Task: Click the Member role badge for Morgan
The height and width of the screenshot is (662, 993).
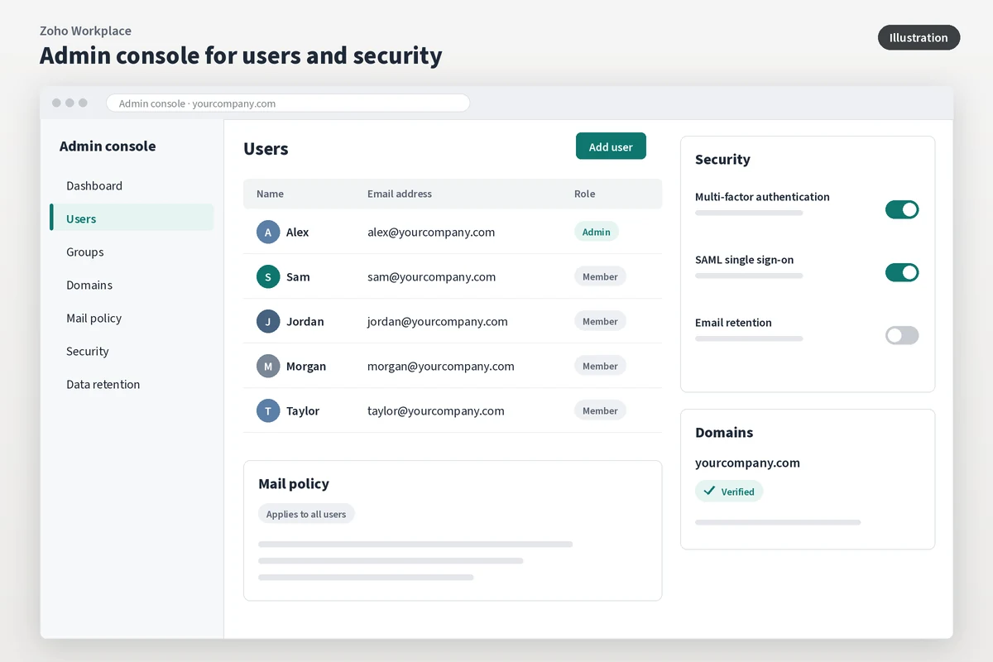Action: coord(600,366)
